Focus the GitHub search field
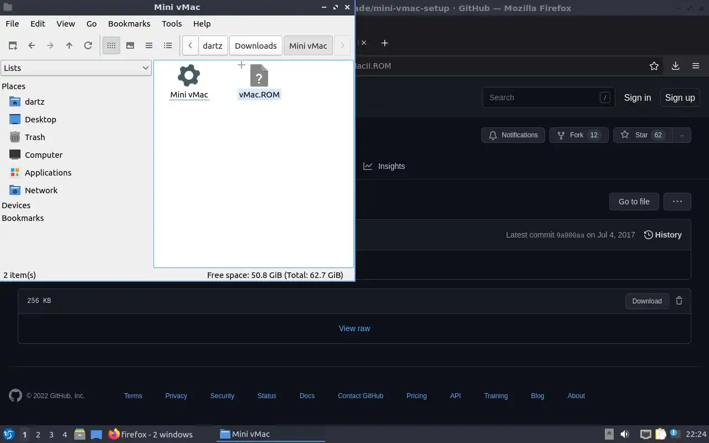 pos(549,97)
